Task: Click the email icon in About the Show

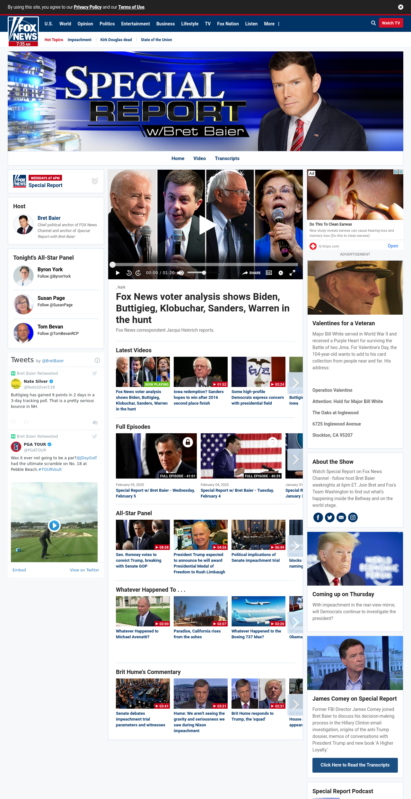Action: coord(341,517)
